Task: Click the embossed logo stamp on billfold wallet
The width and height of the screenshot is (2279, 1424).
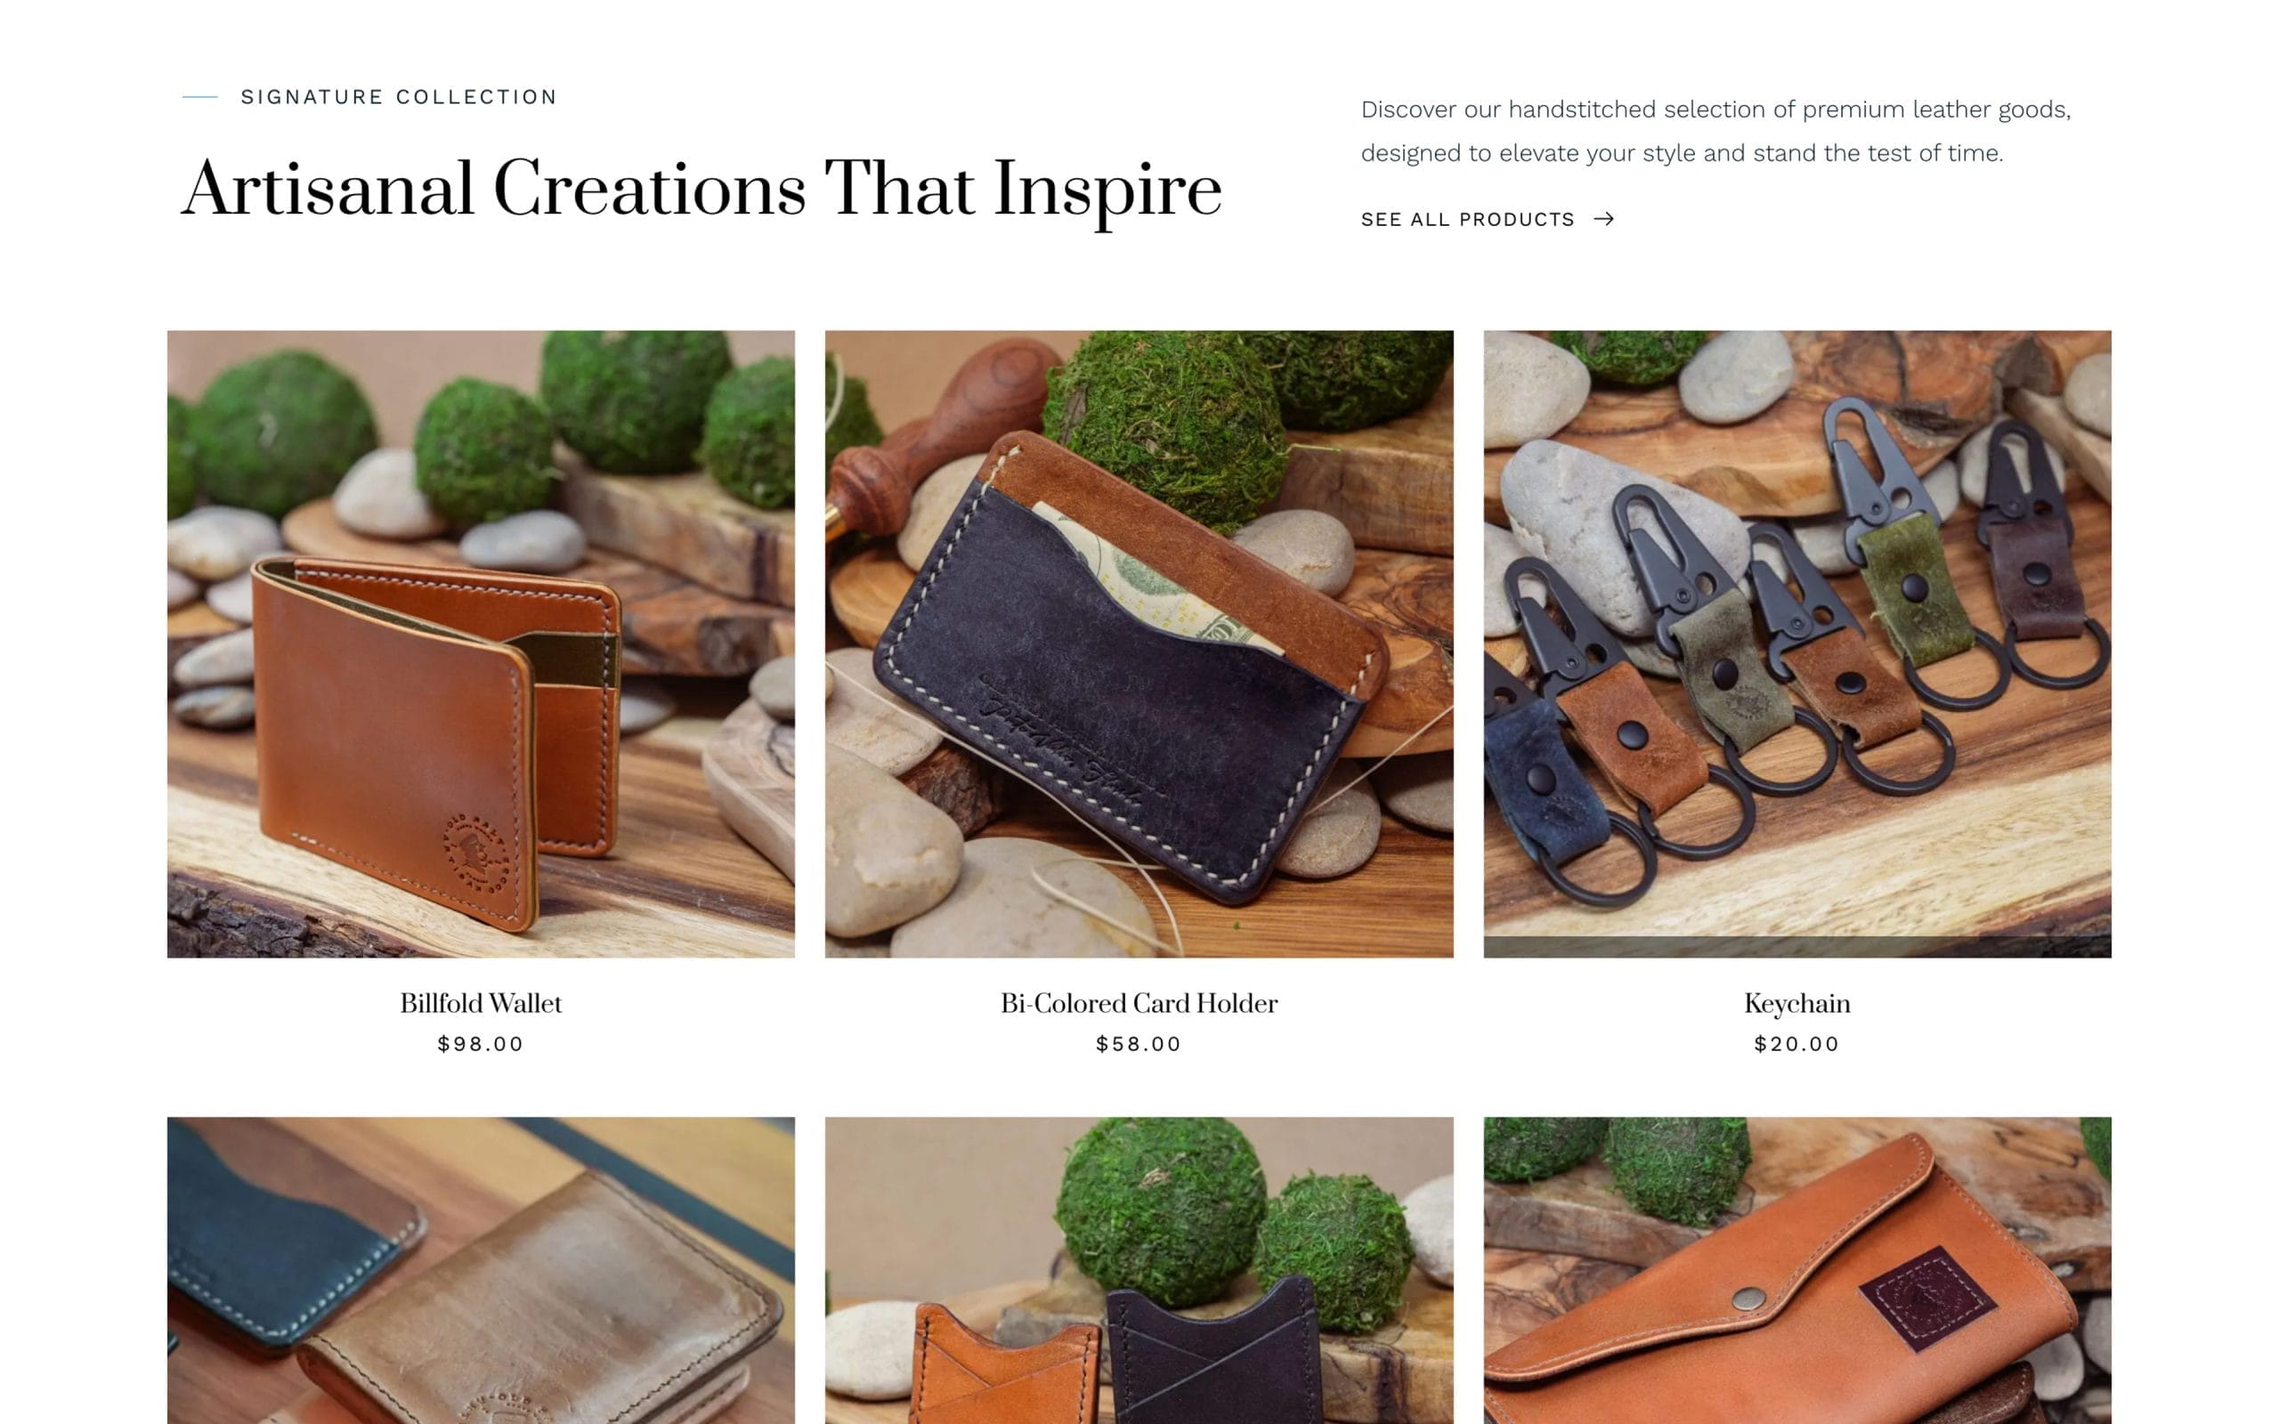Action: click(x=475, y=853)
